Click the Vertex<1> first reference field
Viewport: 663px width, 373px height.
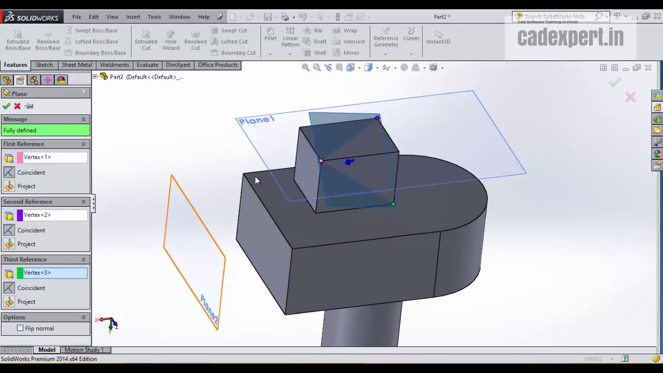(x=52, y=157)
